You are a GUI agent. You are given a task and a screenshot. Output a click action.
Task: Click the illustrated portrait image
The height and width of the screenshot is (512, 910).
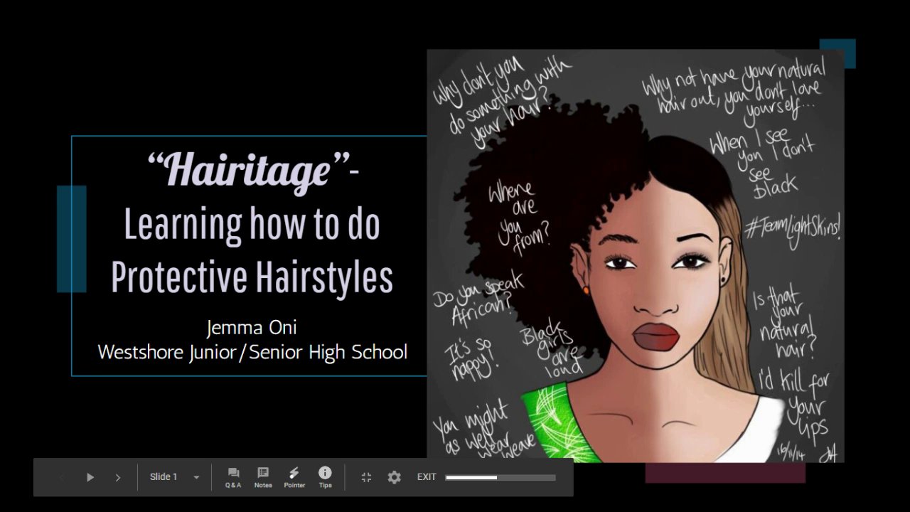point(636,256)
